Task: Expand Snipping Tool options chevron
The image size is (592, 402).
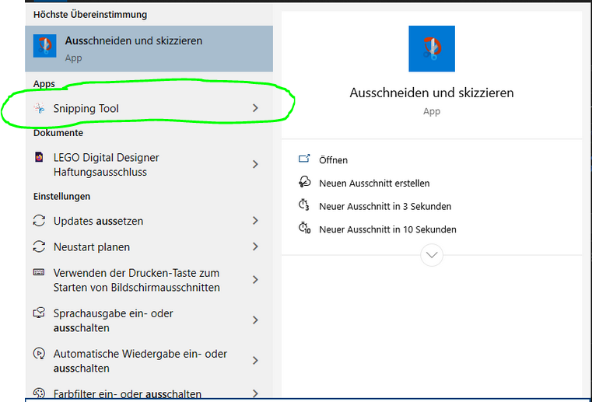Action: [256, 108]
